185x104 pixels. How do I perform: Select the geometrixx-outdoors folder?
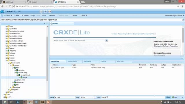16,41
